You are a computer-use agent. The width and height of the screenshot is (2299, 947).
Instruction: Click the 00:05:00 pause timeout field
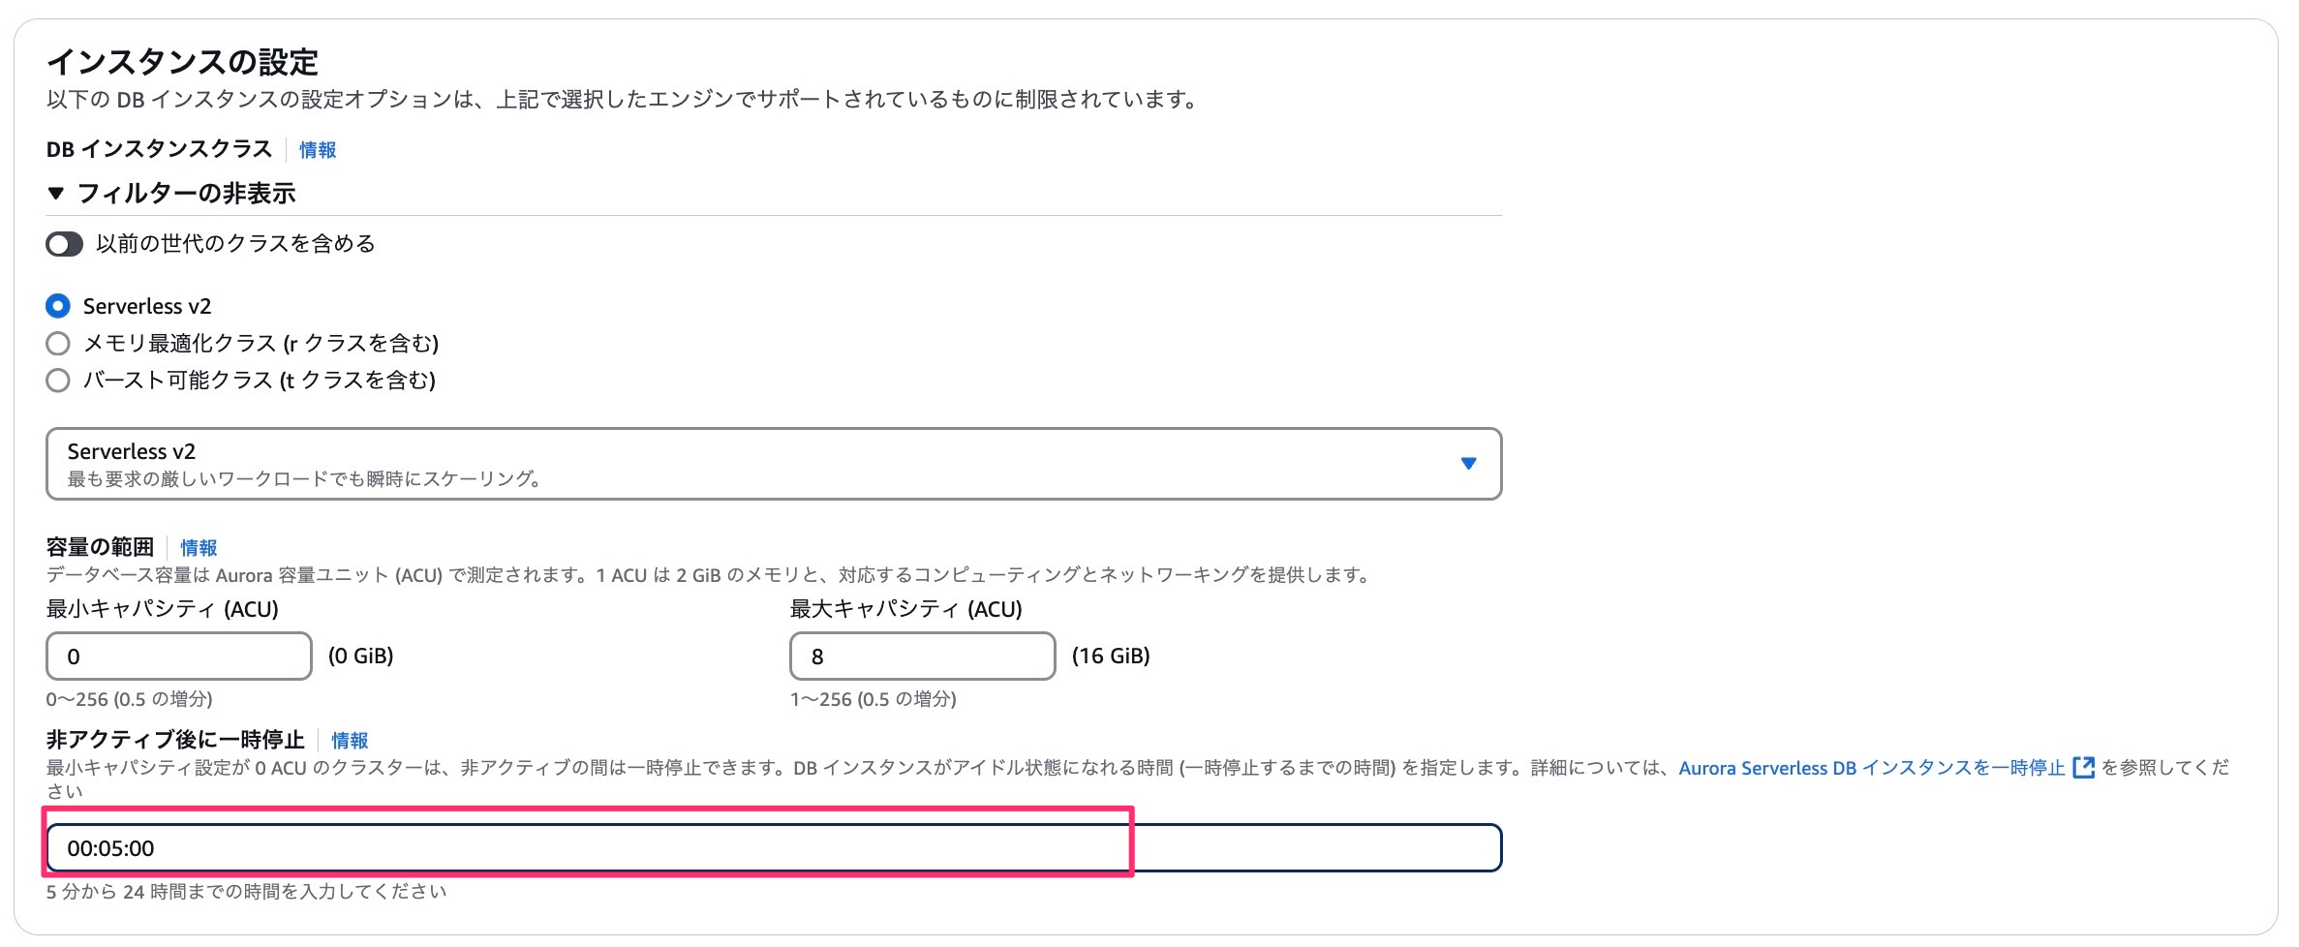tap(774, 848)
